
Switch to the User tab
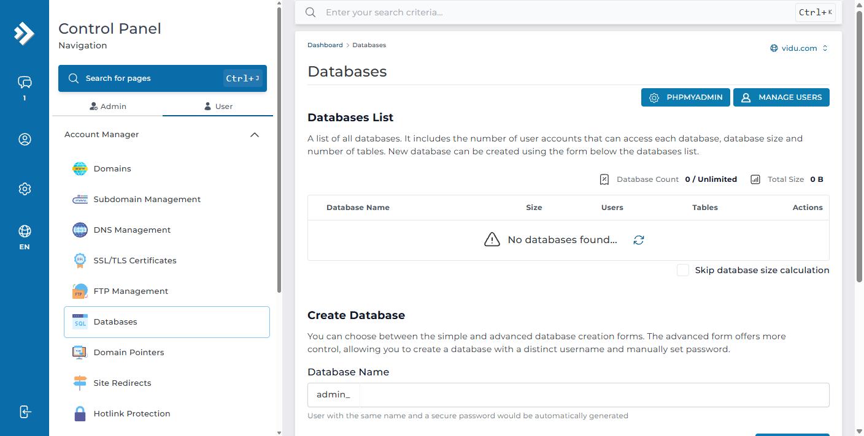tap(218, 106)
